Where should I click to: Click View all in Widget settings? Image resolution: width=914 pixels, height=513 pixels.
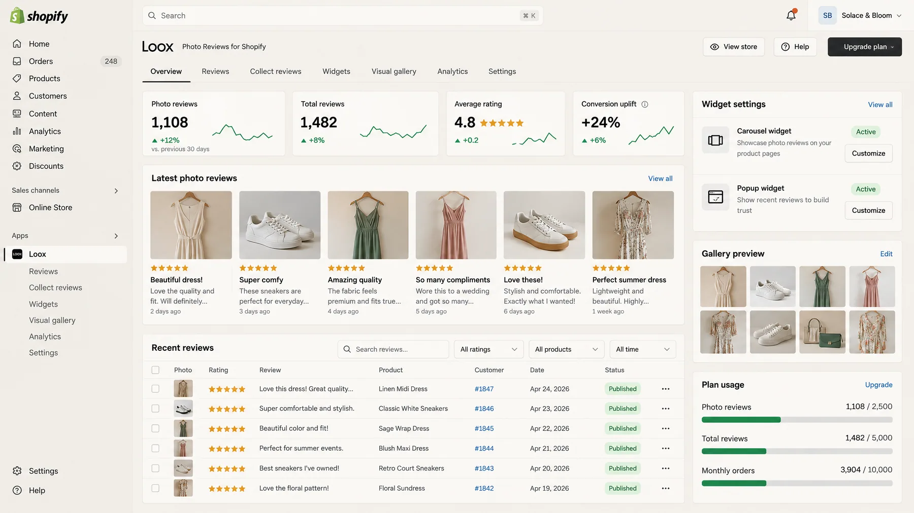coord(880,105)
